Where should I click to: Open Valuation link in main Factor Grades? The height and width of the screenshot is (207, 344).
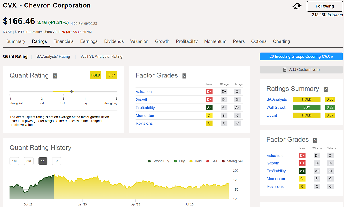tap(144, 92)
